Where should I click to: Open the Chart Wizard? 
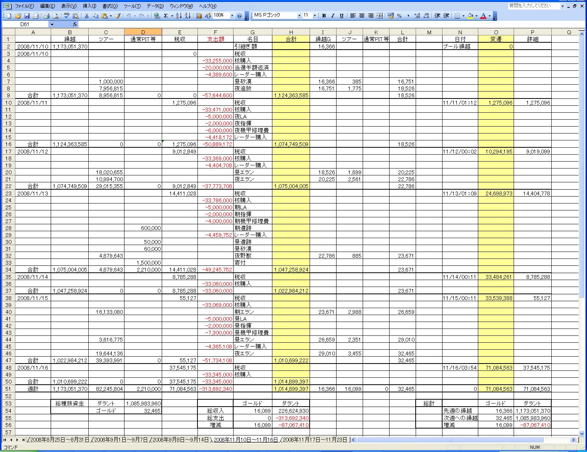tap(199, 16)
